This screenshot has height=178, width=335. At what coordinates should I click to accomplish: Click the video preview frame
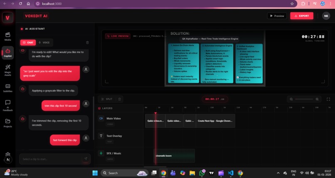(x=215, y=59)
